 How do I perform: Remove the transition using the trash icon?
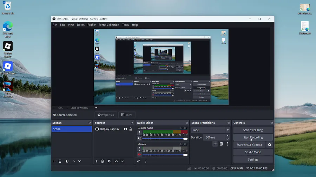point(221,144)
